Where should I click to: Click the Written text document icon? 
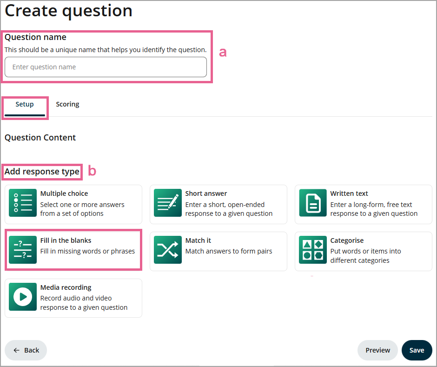click(313, 203)
